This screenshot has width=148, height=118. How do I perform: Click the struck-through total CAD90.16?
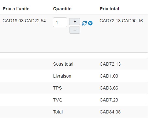pyautogui.click(x=132, y=21)
